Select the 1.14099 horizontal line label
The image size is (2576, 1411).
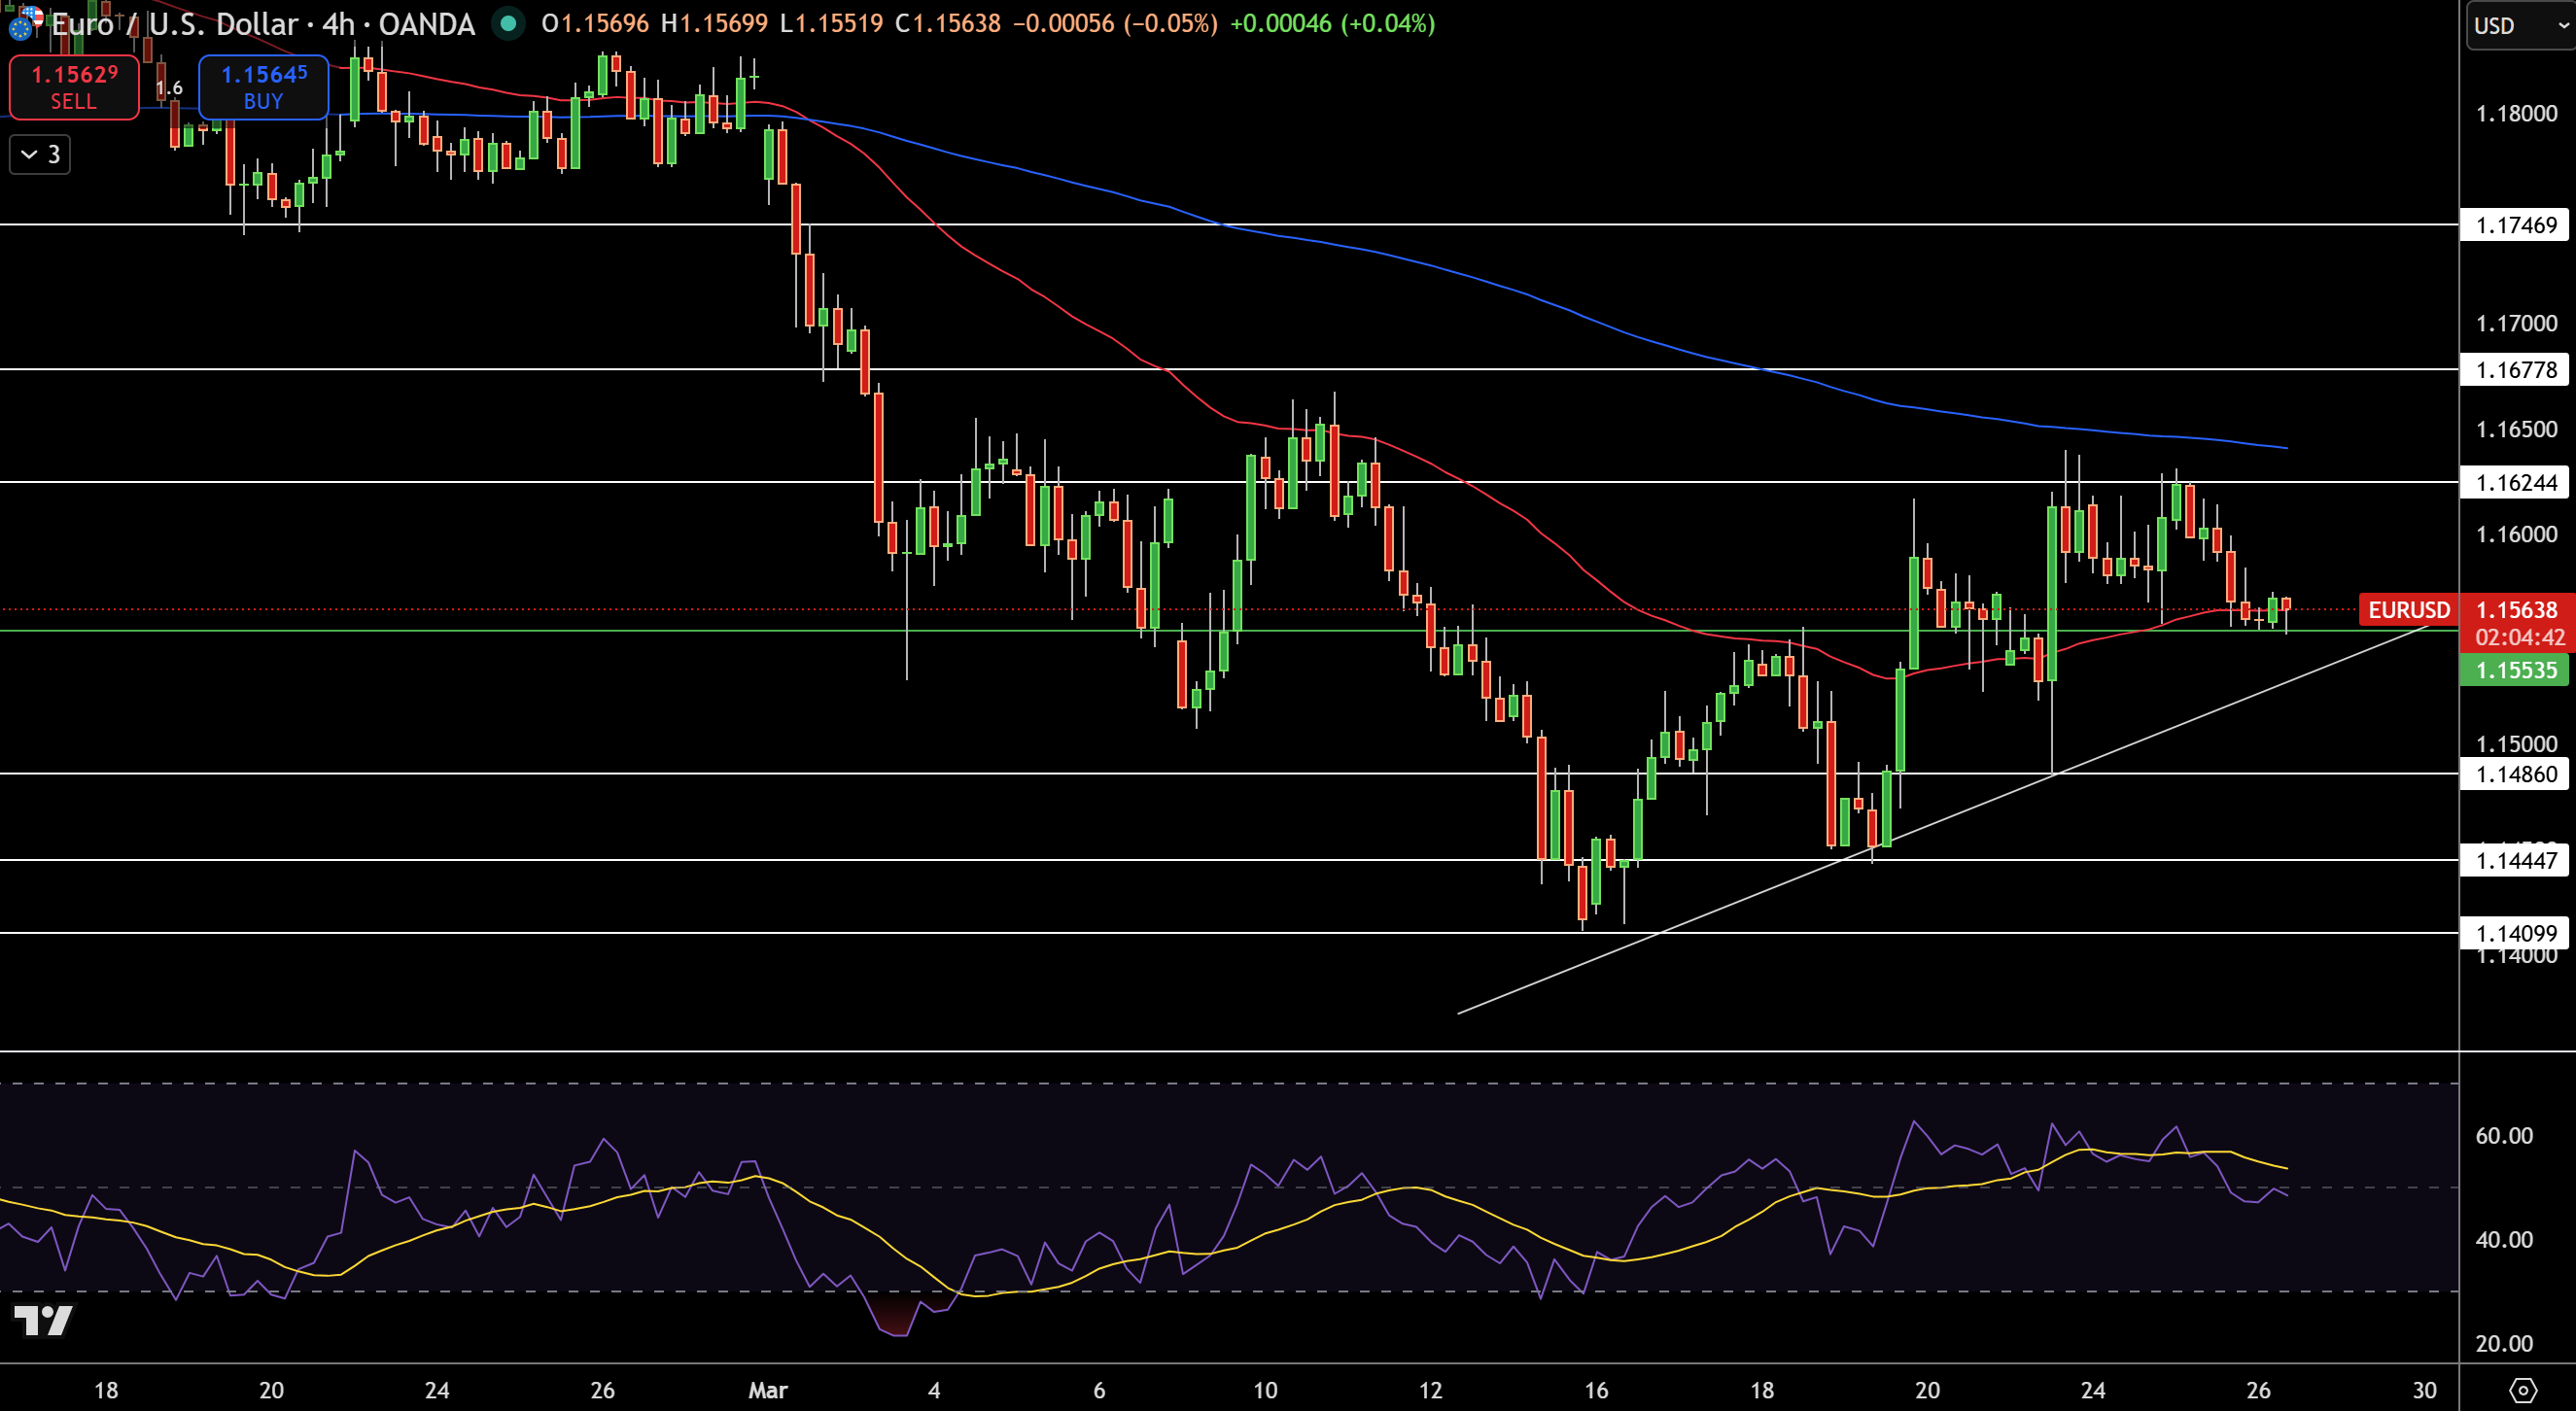coord(2514,933)
